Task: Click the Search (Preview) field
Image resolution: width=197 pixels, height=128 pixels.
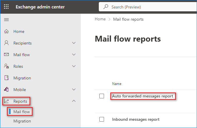Action: pyautogui.click(x=148, y=7)
